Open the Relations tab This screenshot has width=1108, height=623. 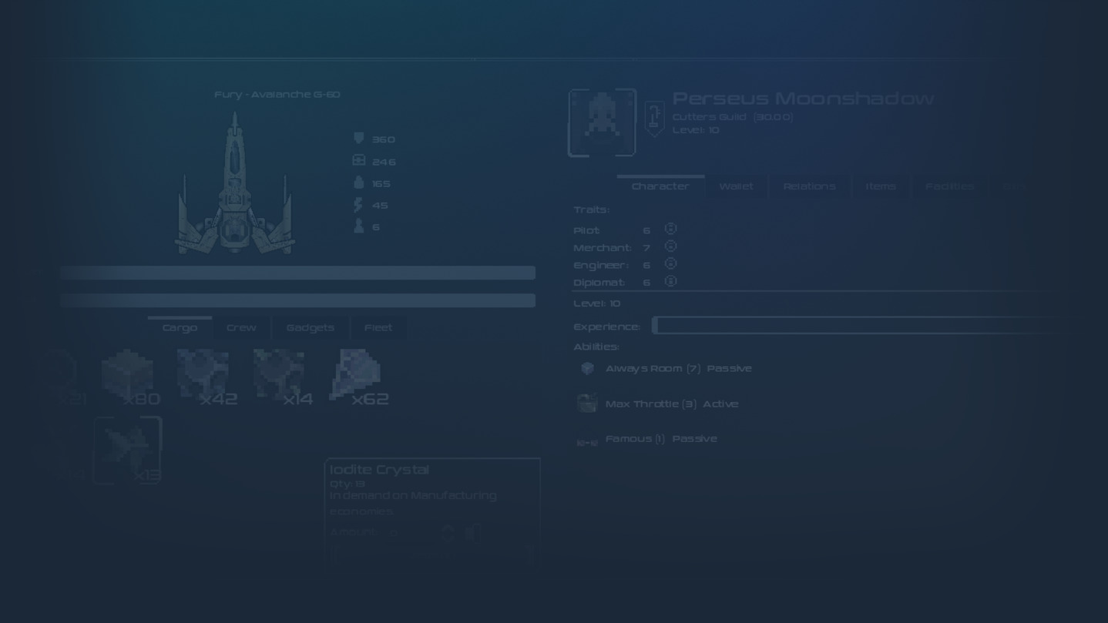(x=809, y=186)
